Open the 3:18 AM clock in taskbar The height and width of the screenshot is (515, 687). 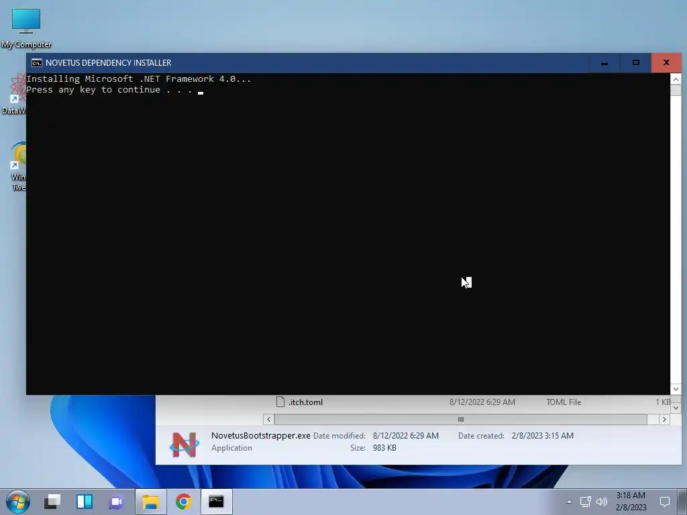pos(631,501)
